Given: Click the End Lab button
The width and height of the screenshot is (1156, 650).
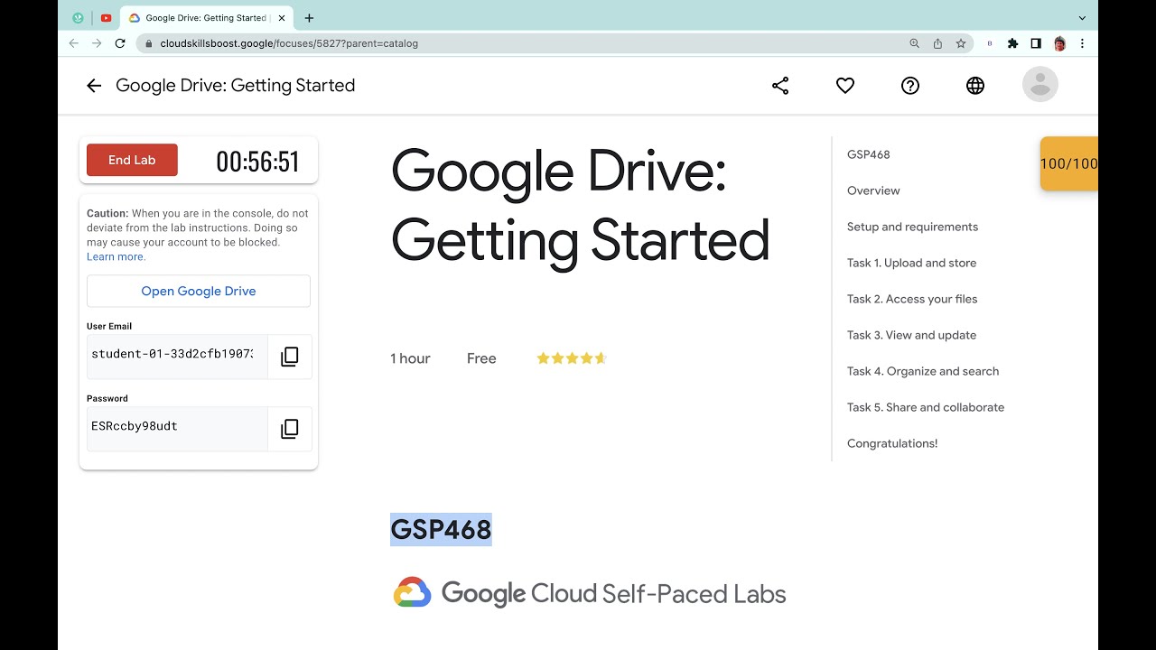Looking at the screenshot, I should pos(132,160).
